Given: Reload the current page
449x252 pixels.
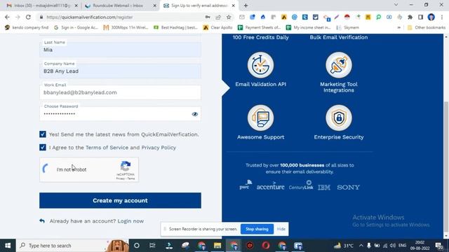Looking at the screenshot, I should pos(28,17).
